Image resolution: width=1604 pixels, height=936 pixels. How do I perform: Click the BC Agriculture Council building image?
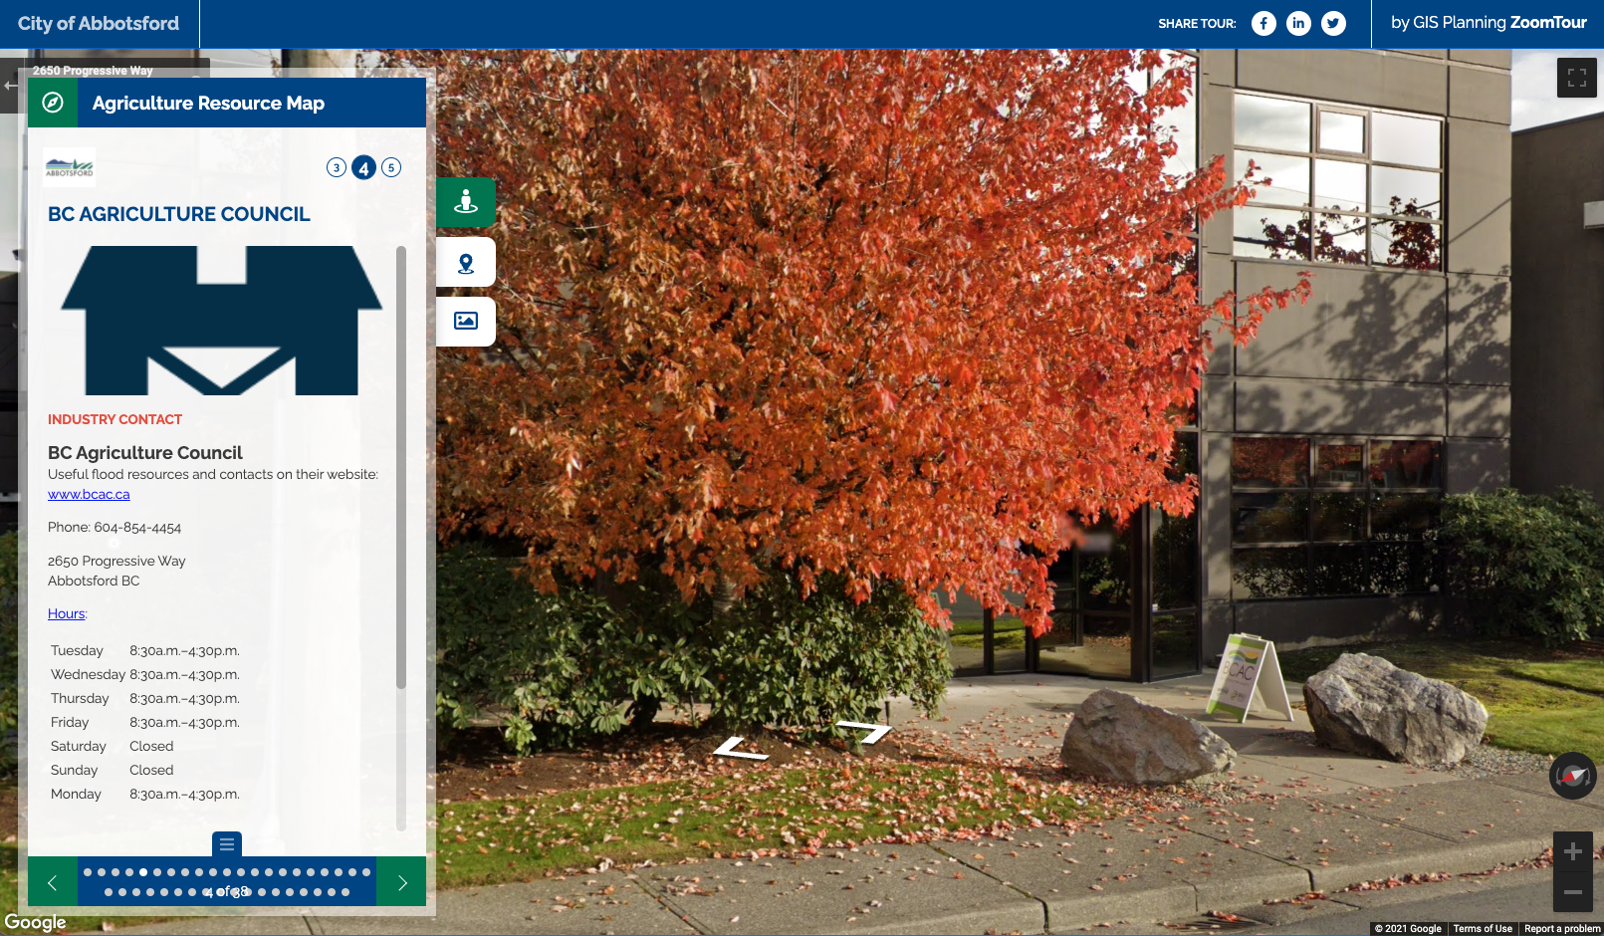221,321
